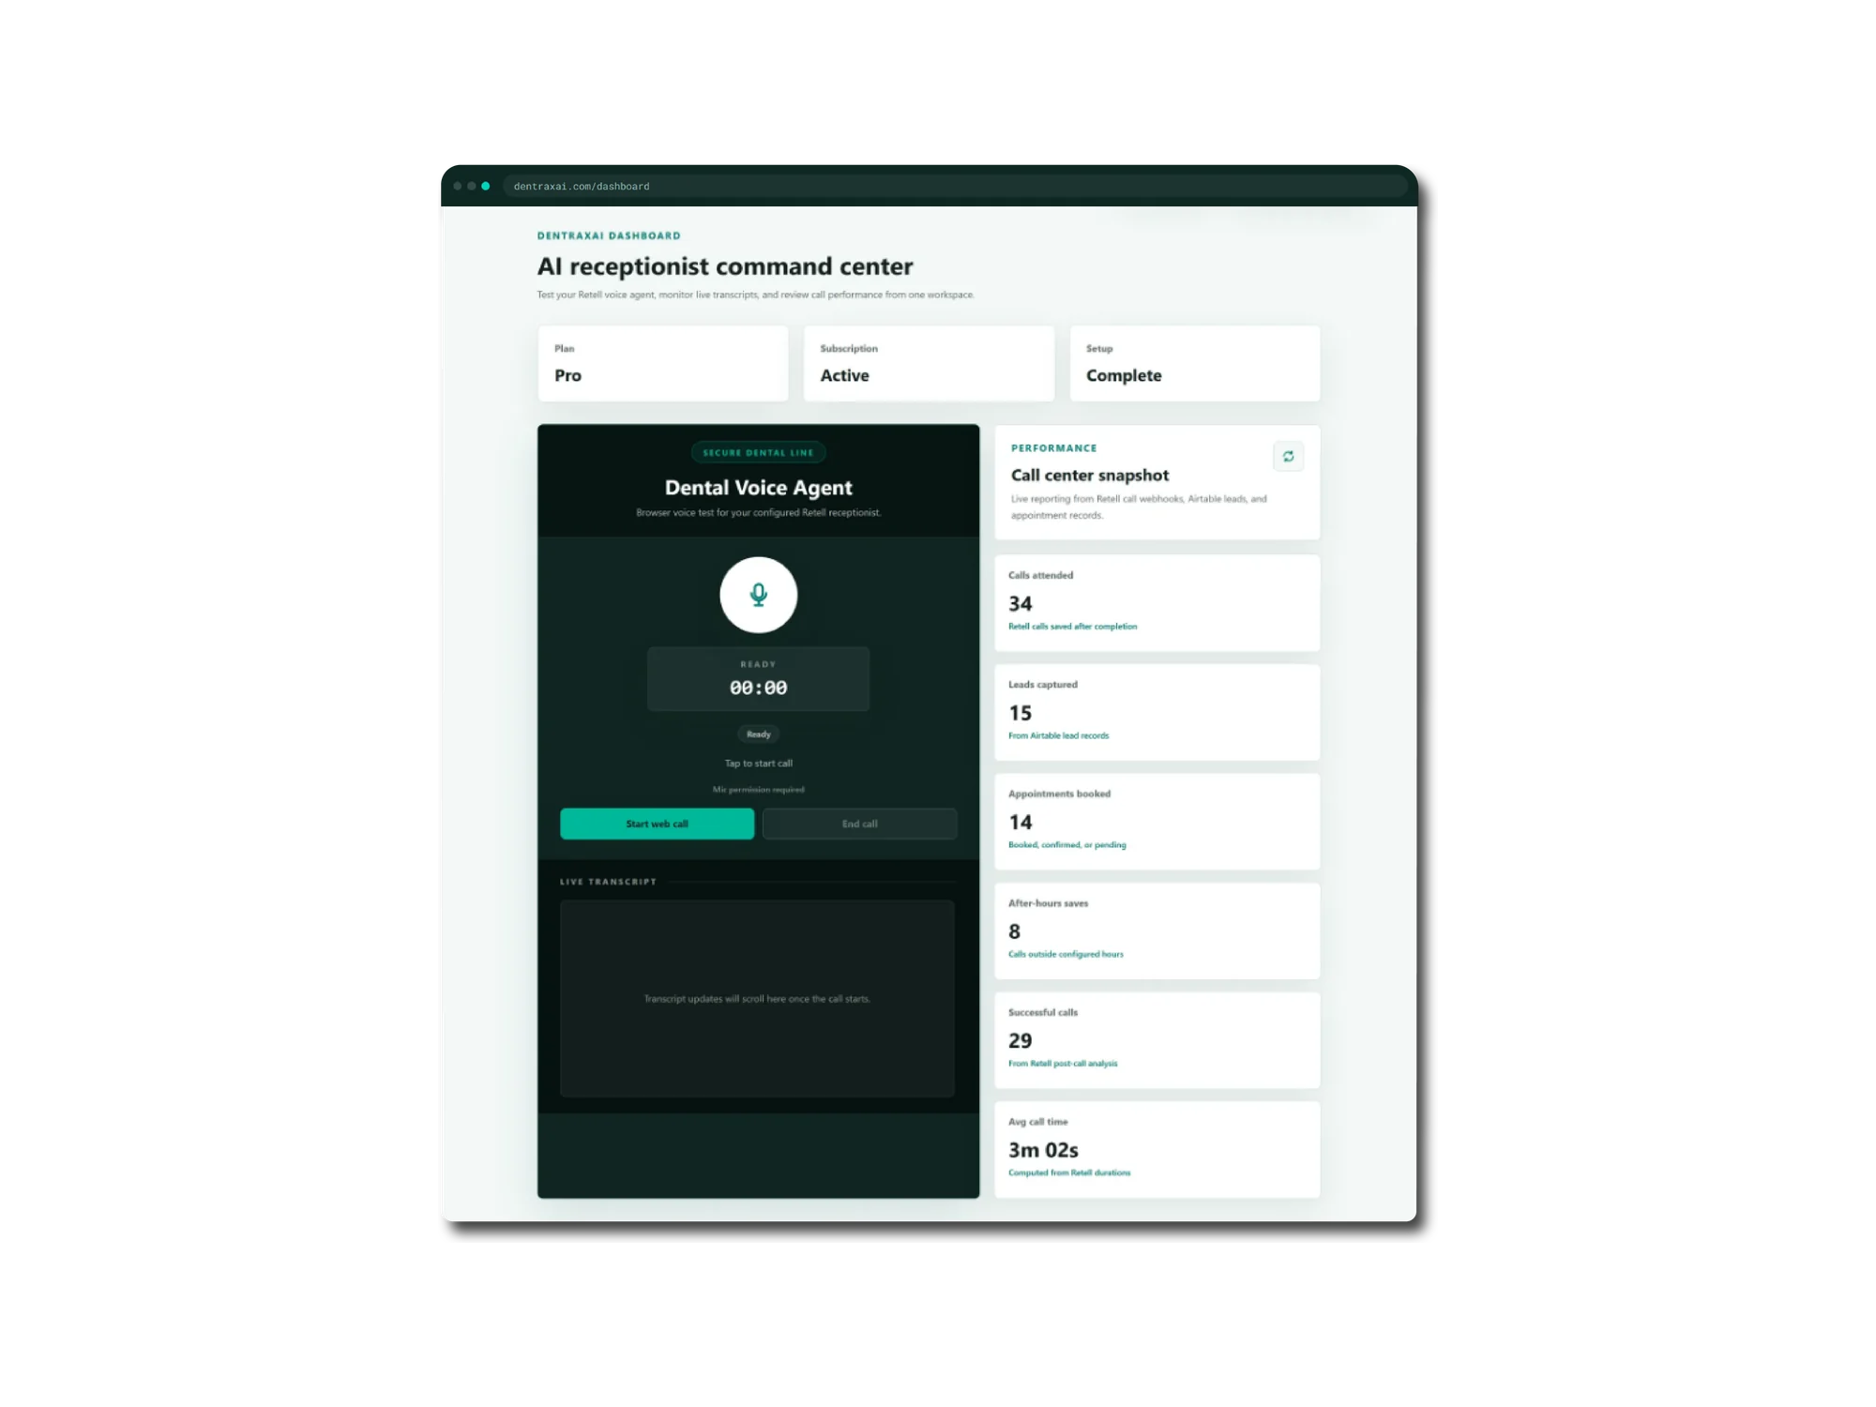This screenshot has width=1876, height=1407.
Task: Click the AI receptionist command center title
Action: pos(725,266)
